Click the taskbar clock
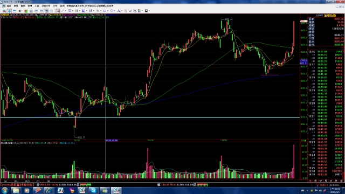 click(335, 190)
